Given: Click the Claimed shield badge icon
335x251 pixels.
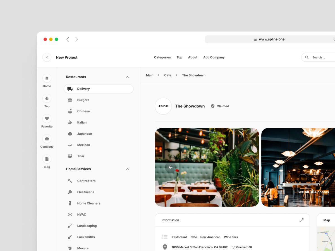Looking at the screenshot, I should coord(213,106).
